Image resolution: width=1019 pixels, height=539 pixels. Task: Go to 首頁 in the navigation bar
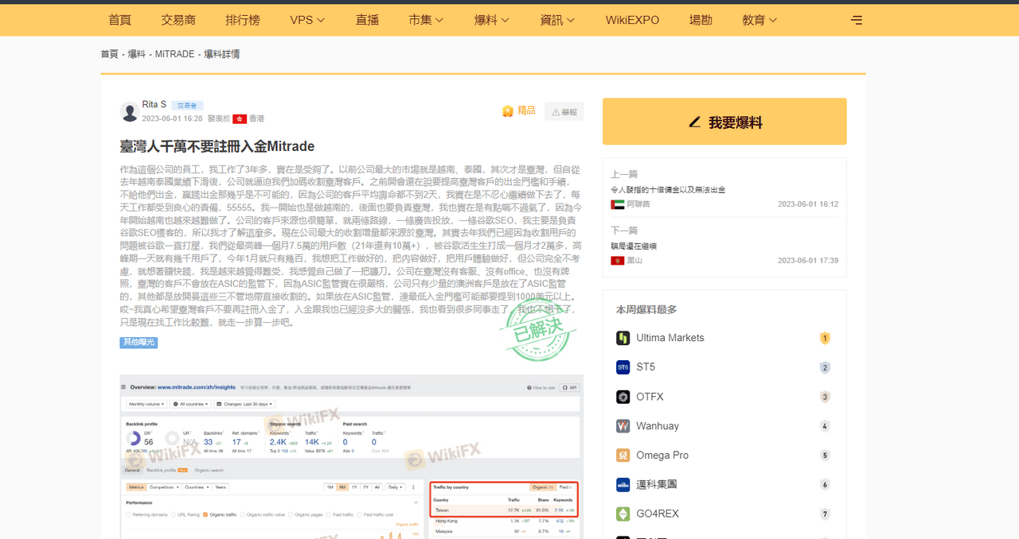tap(119, 20)
